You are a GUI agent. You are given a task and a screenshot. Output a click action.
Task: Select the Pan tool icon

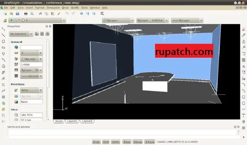click(82, 14)
